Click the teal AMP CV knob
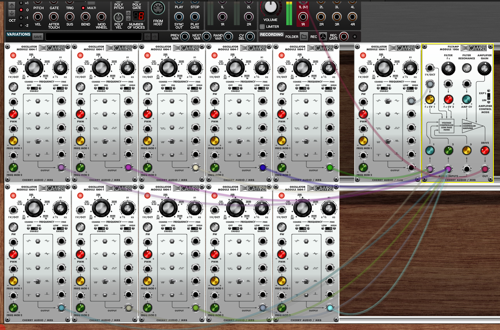 pyautogui.click(x=467, y=99)
